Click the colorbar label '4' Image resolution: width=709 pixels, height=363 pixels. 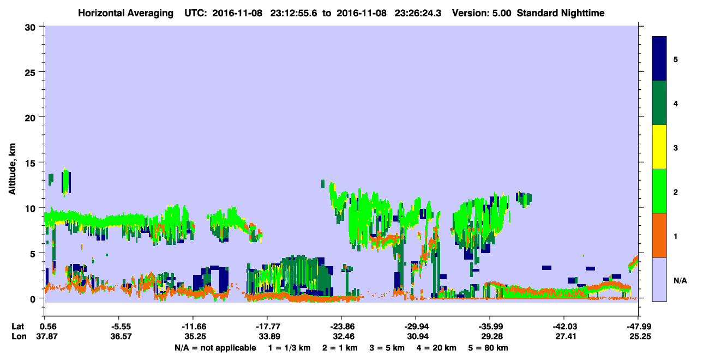(x=676, y=103)
